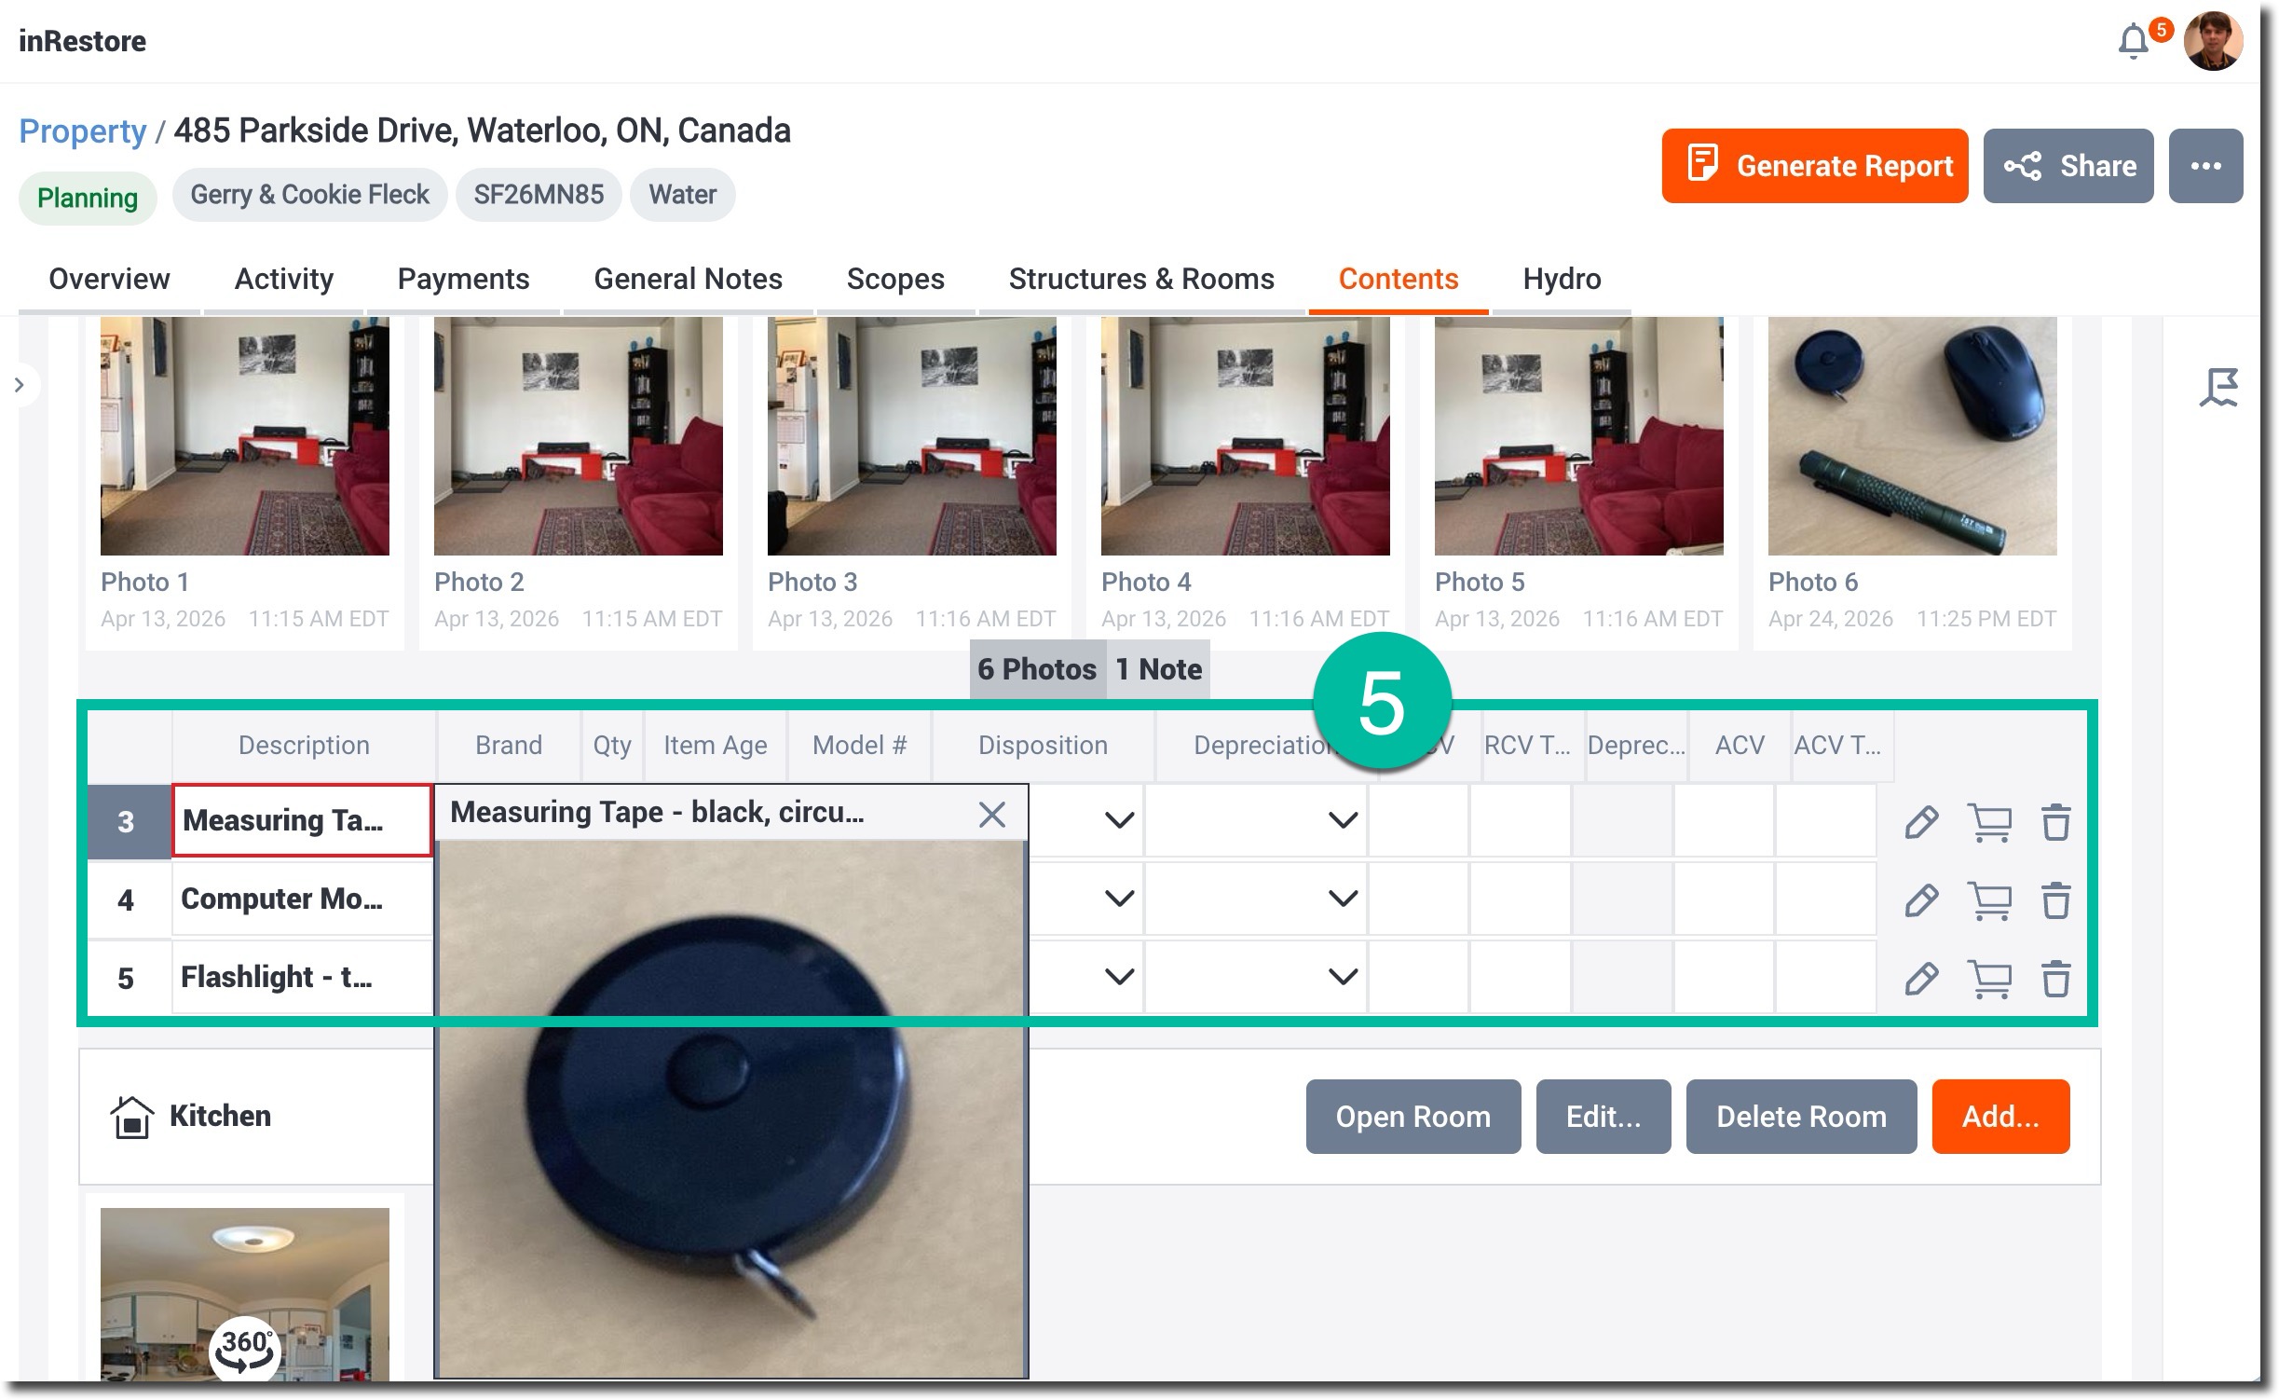Open the three-dot more options menu
Viewport: 2279px width, 1400px height.
2204,166
